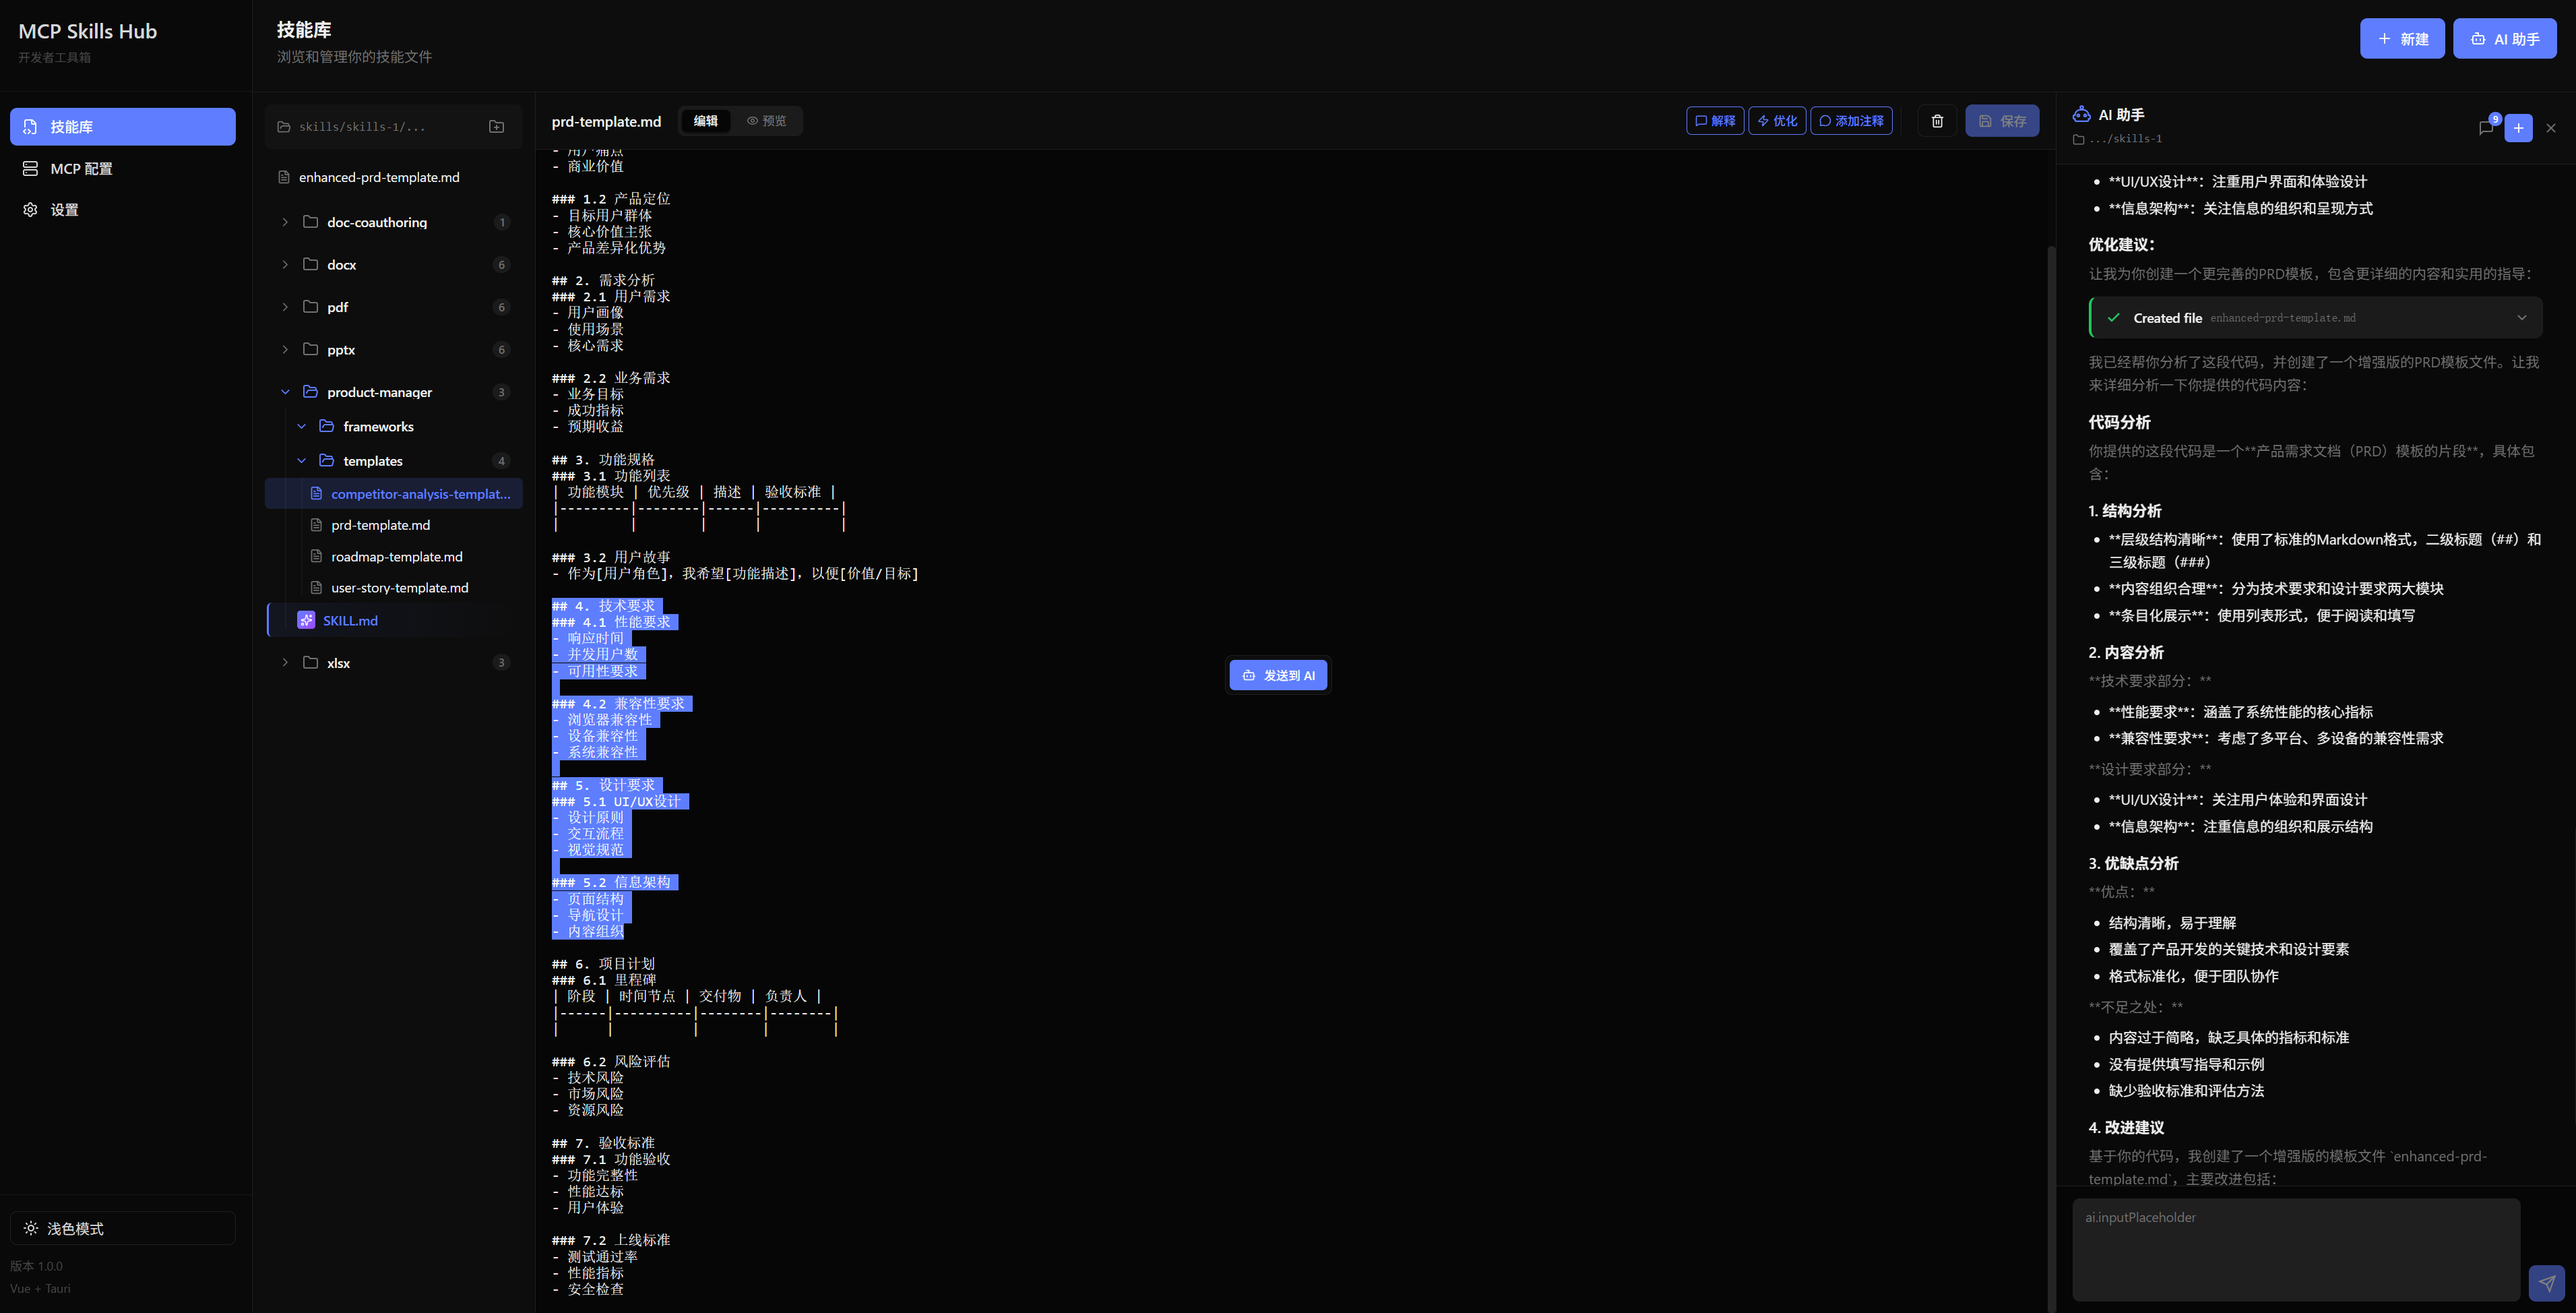This screenshot has height=1313, width=2576.
Task: Click the AI chat input field
Action: (2295, 1250)
